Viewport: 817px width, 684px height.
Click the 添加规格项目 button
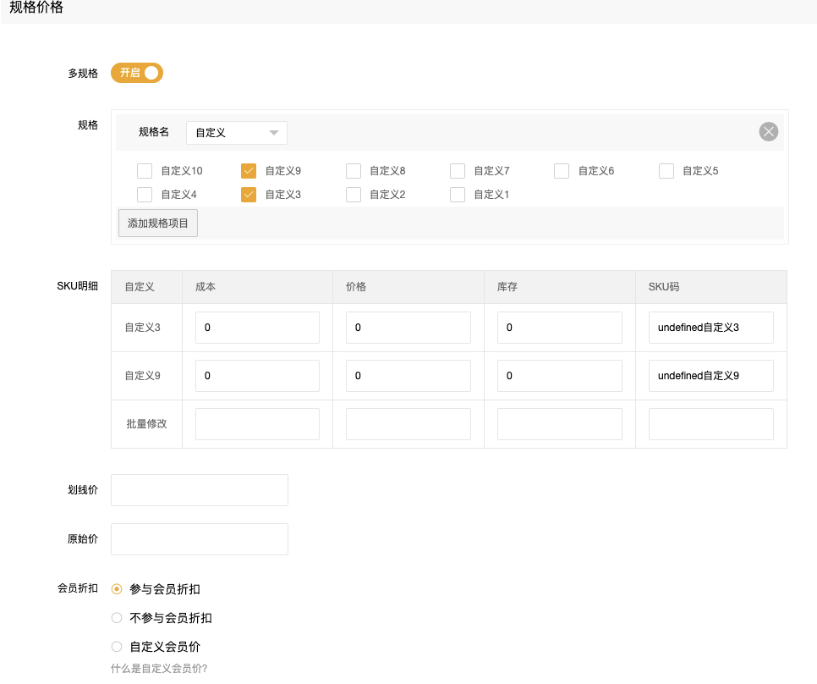[x=158, y=223]
